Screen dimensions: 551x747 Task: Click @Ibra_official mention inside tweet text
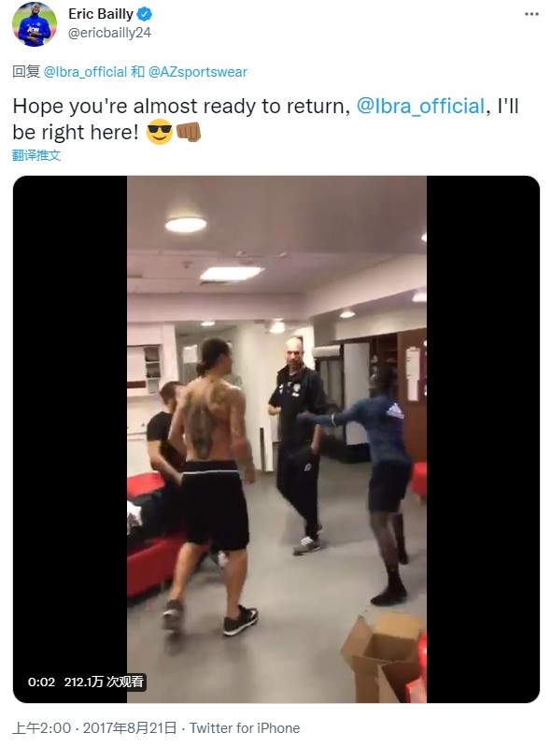coord(420,106)
